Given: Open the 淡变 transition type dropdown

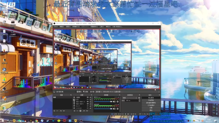Looking at the screenshot, I should [x=129, y=98].
